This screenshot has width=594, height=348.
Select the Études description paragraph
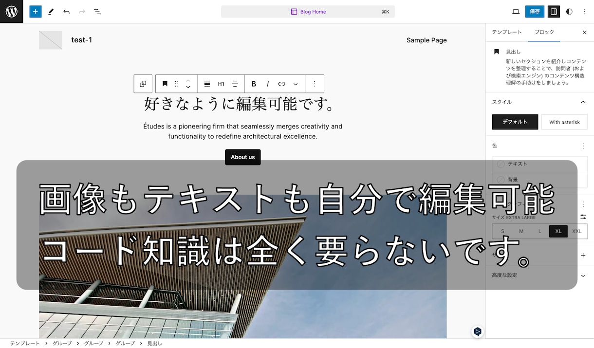pyautogui.click(x=243, y=131)
